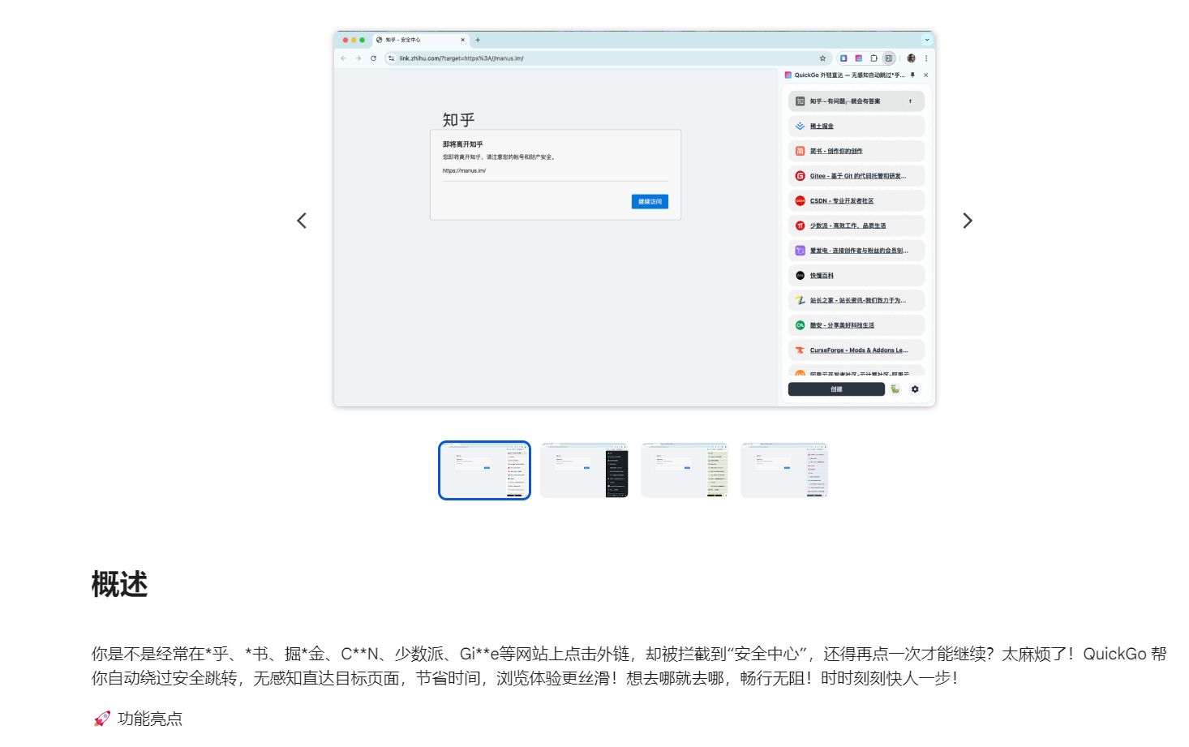Click the blue 继续访问 button in the preview
Screen dimensions: 1189x747
click(650, 202)
